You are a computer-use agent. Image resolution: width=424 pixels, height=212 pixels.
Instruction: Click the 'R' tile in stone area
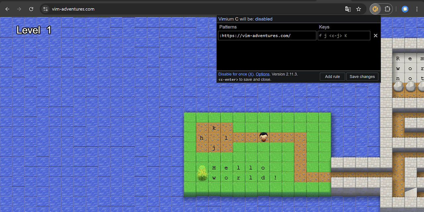(398, 59)
